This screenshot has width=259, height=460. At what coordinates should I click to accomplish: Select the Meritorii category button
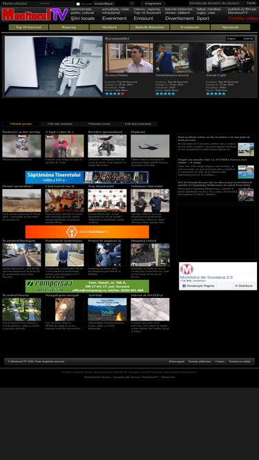pyautogui.click(x=109, y=28)
